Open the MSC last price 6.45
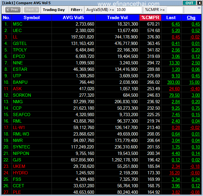Screen dimensions: 203x196 click(176, 24)
